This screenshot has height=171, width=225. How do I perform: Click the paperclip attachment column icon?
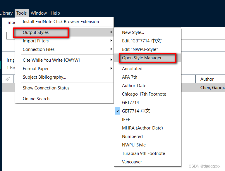click(8, 79)
